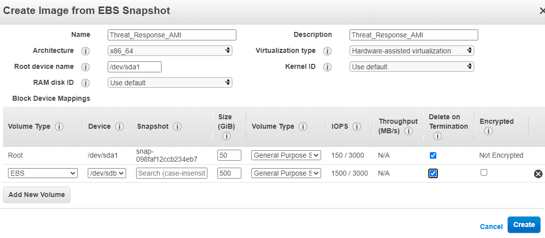Toggle Delete on Termination for EBS volume
This screenshot has width=545, height=238.
[433, 173]
